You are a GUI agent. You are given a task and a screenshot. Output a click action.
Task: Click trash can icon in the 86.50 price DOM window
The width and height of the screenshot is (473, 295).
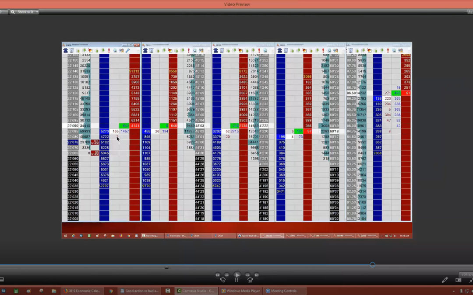(x=350, y=51)
